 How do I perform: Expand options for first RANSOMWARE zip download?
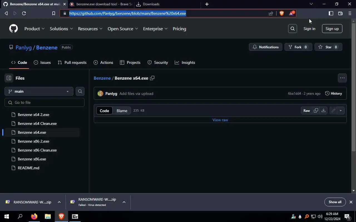[59, 202]
